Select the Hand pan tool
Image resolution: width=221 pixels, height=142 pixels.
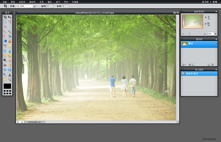[x=5, y=80]
